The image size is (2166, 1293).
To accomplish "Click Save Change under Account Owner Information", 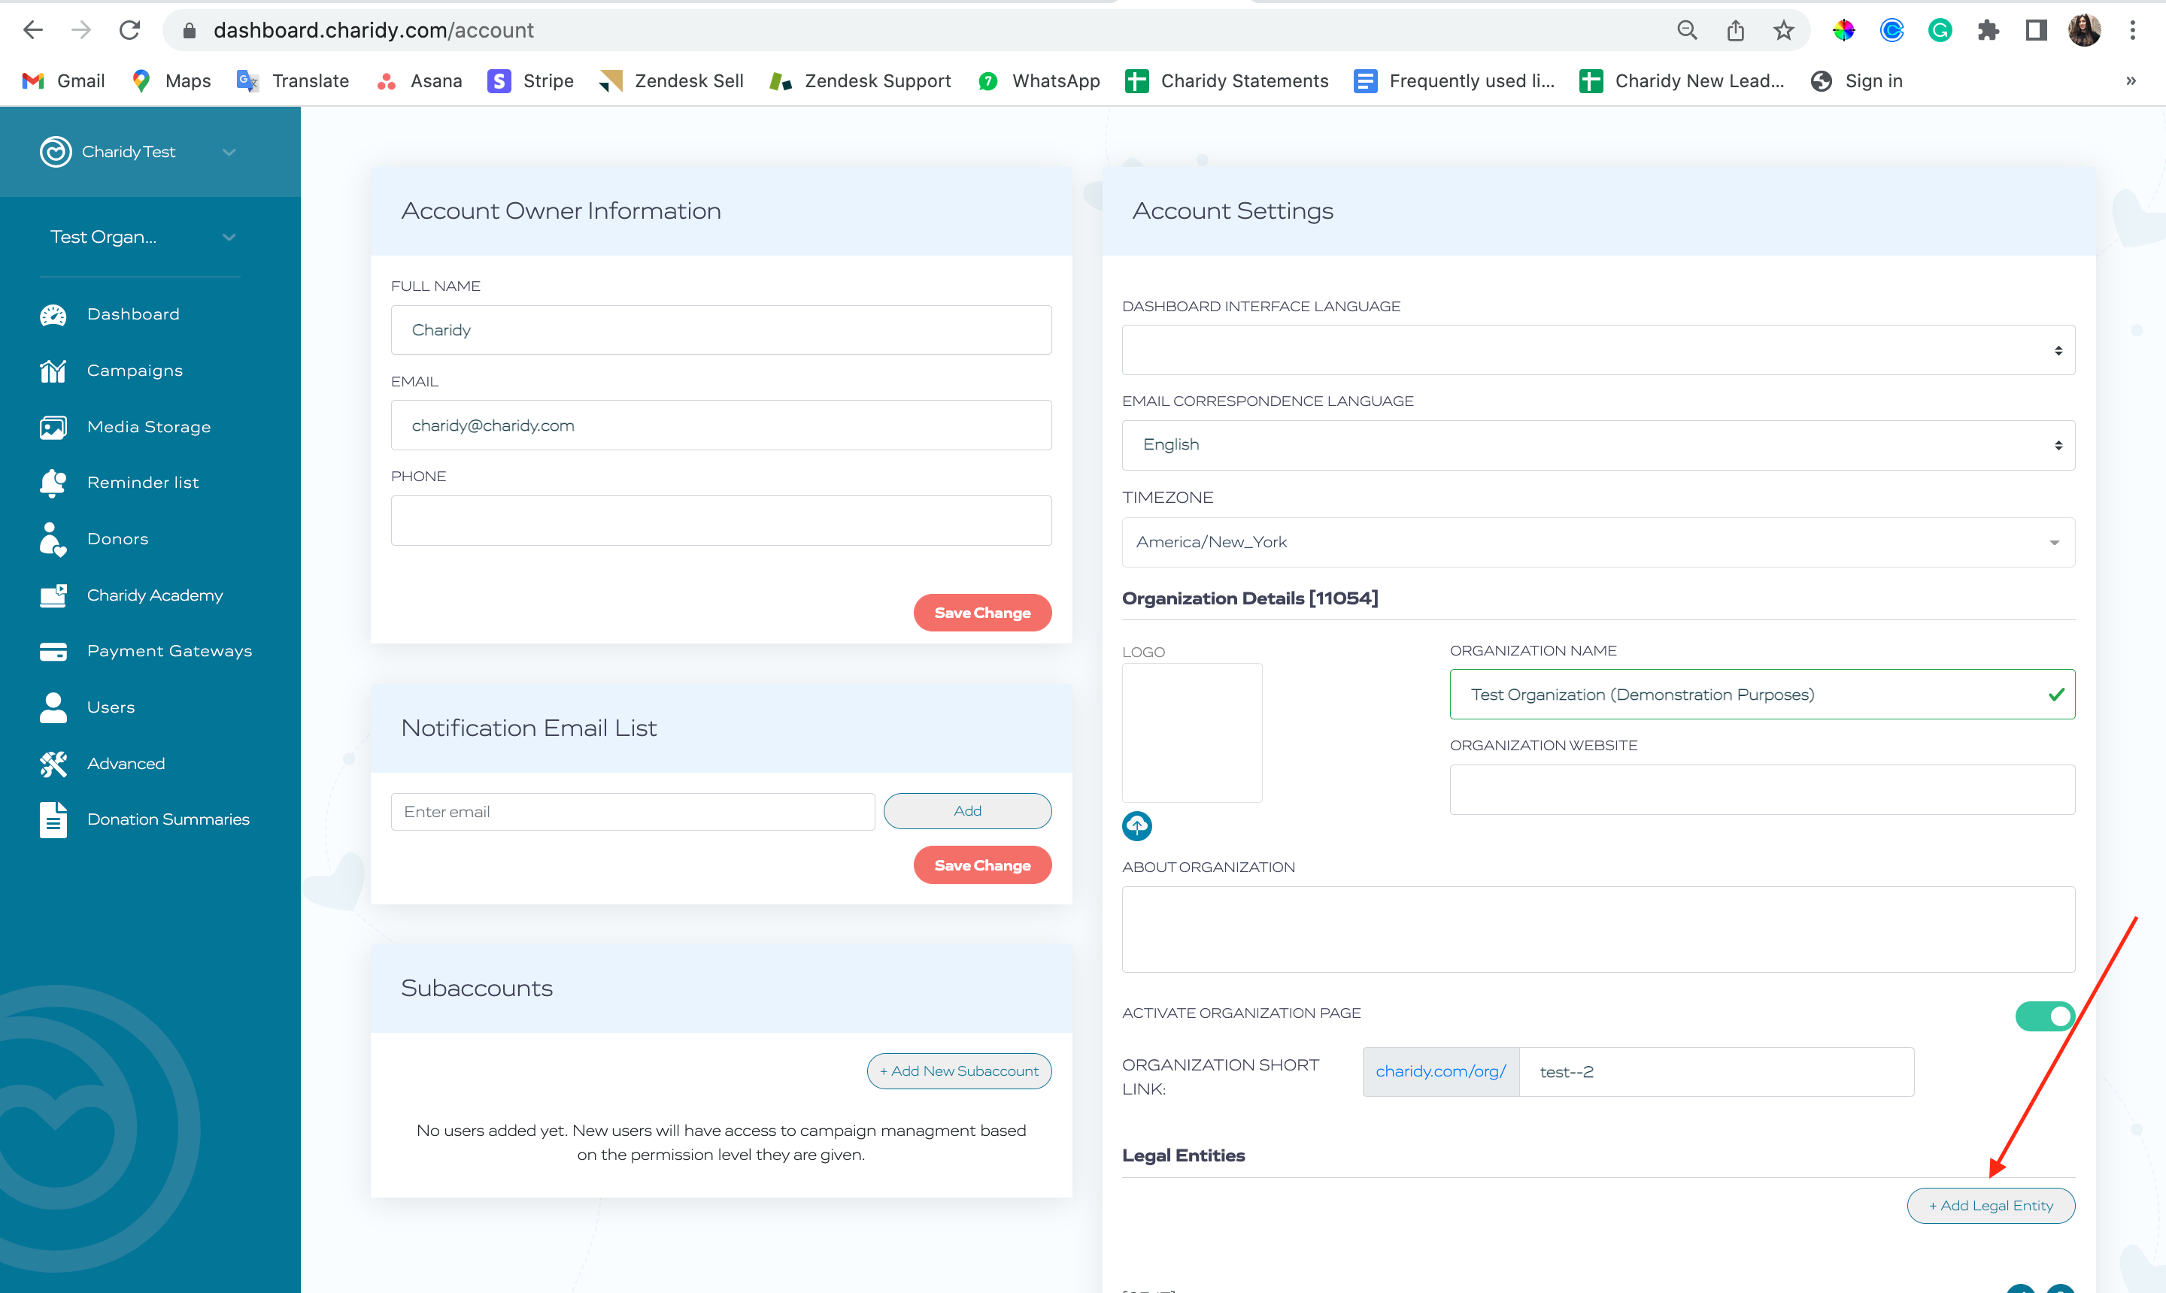I will pos(982,613).
